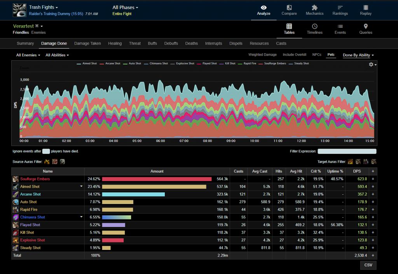Viewport: 398px width, 274px height.
Task: Click the report logo thumbnail beside Trash Fights
Action: pos(19,10)
